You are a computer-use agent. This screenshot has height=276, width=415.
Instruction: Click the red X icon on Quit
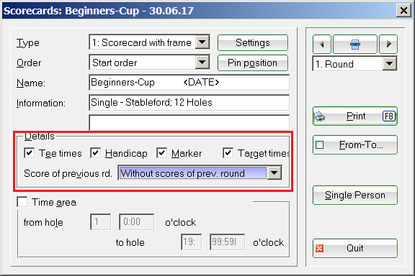[x=319, y=248]
